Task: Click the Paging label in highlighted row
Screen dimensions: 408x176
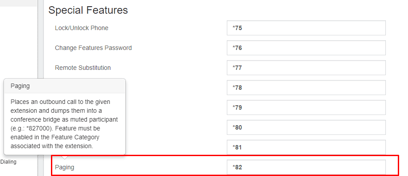Action: tap(65, 168)
